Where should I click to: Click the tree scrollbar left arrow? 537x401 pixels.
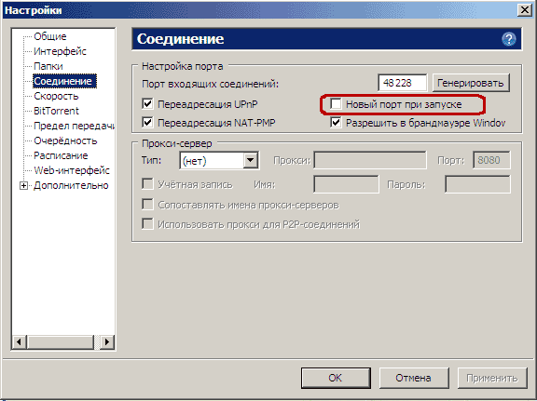pyautogui.click(x=20, y=341)
